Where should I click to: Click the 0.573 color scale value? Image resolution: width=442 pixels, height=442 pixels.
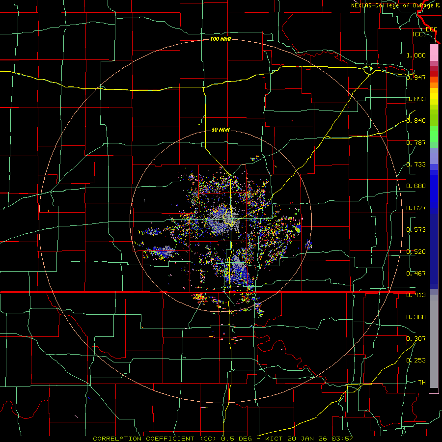pyautogui.click(x=416, y=230)
